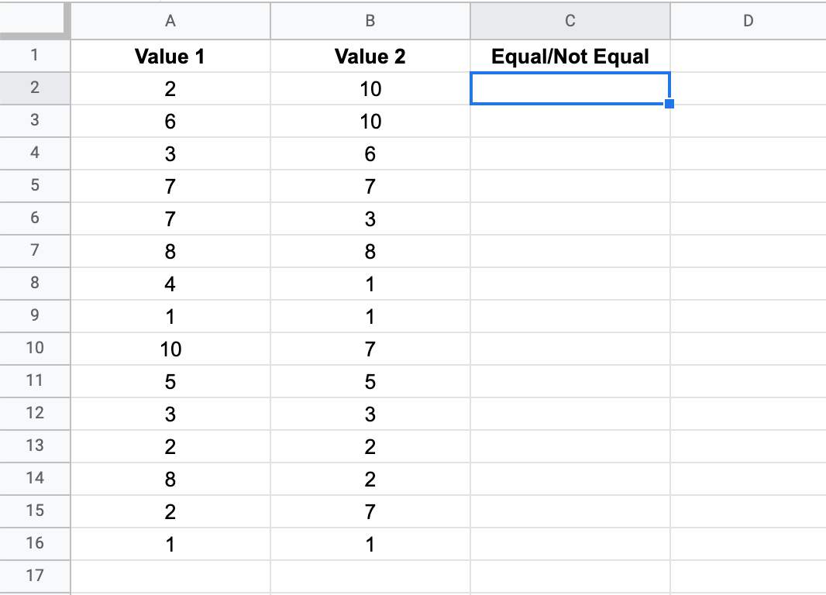Select column A header
This screenshot has width=826, height=595.
pos(170,22)
